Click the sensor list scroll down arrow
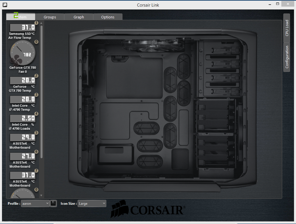 (x=41, y=196)
